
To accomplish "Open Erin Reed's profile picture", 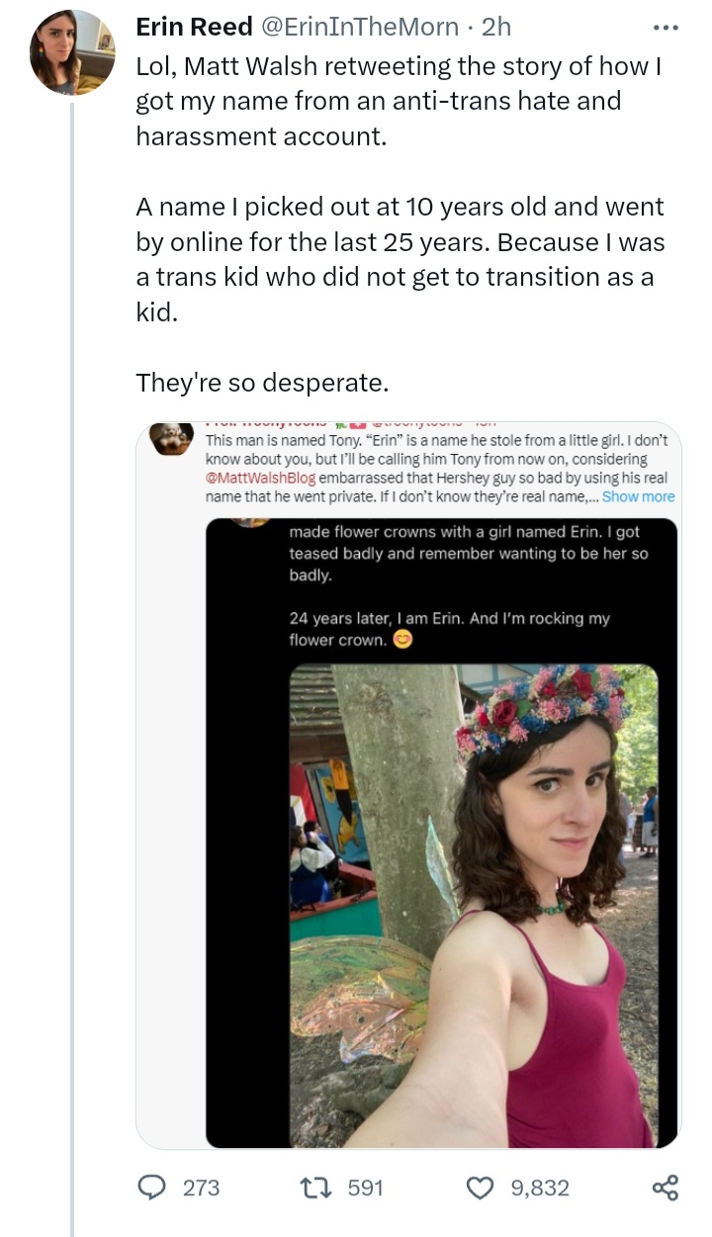I will tap(72, 52).
